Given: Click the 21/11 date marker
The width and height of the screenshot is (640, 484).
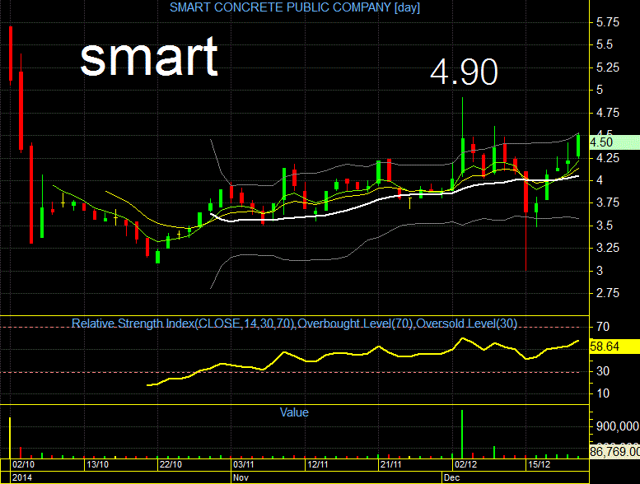Looking at the screenshot, I should pos(391,464).
